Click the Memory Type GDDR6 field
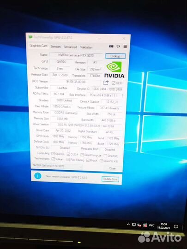Image resolution: width=187 pixels, height=249 pixels. [66, 113]
